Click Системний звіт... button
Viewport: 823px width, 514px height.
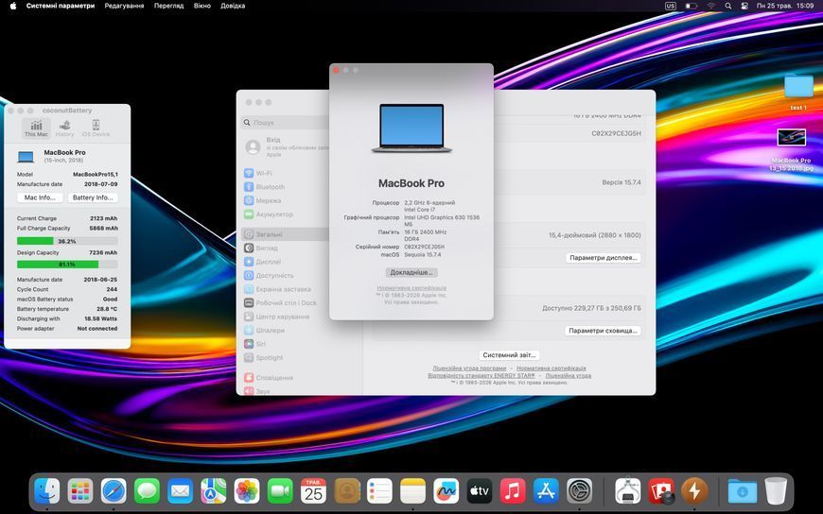coord(509,355)
